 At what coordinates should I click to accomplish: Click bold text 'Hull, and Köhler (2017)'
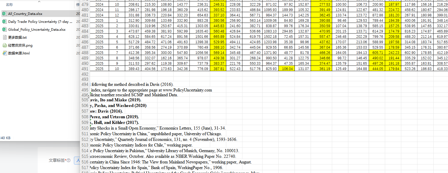click(x=116, y=122)
